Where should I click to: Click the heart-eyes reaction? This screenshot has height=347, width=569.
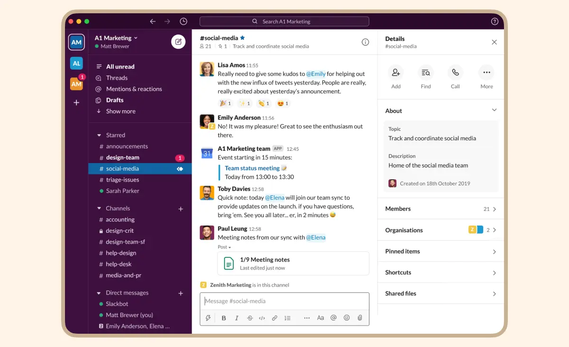click(283, 103)
